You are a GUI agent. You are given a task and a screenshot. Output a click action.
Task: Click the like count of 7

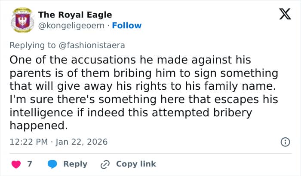point(30,164)
